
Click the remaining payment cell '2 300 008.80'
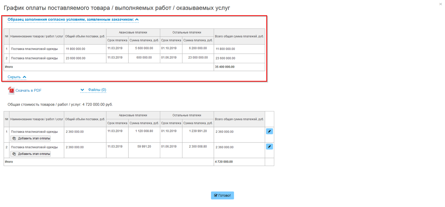pos(198,147)
